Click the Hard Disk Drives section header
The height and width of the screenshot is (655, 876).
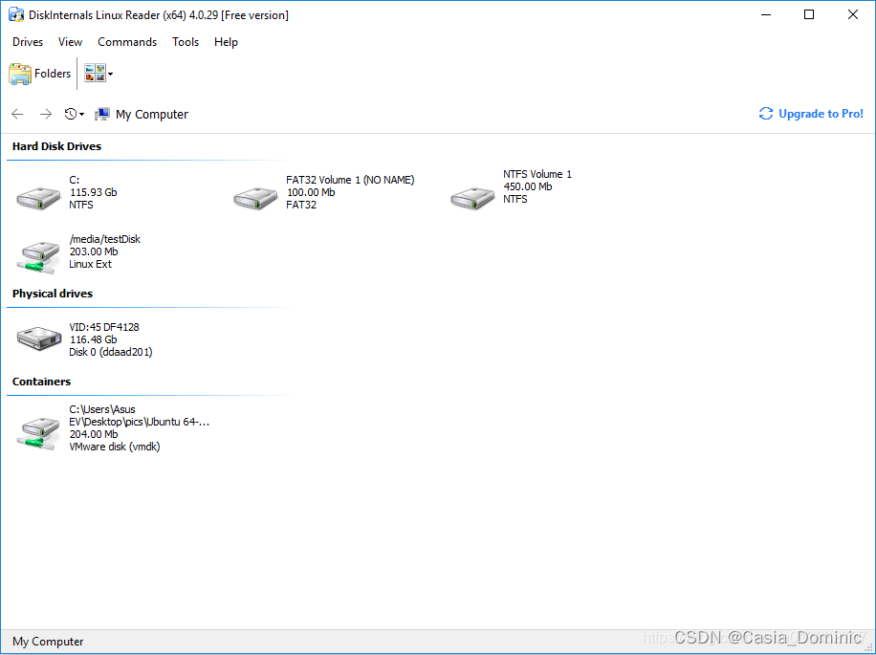click(57, 146)
